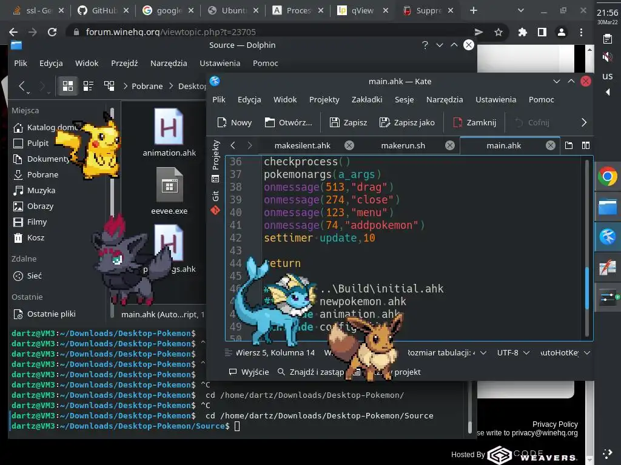Switch to the makesilent.ahk tab
621x465 pixels.
click(x=302, y=145)
